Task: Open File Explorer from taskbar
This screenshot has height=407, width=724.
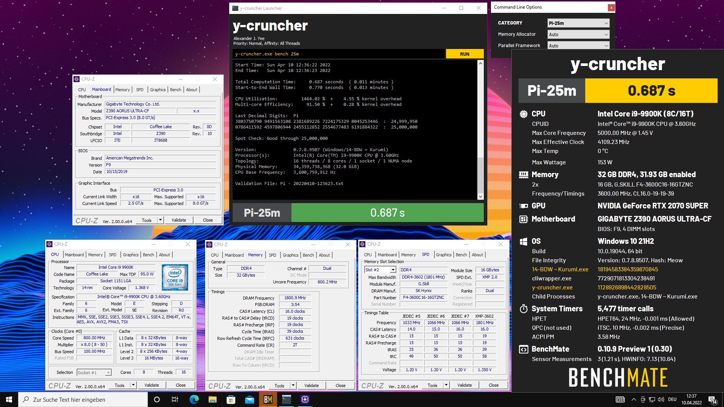Action: tap(212, 399)
